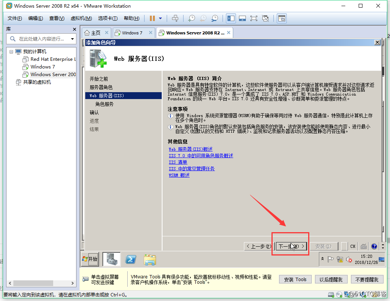Click the blue help icon in language bar
Screen dimensions: 390x301
tap(374, 246)
